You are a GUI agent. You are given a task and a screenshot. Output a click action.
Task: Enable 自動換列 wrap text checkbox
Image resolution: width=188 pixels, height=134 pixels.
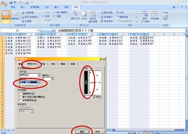pos(20,94)
